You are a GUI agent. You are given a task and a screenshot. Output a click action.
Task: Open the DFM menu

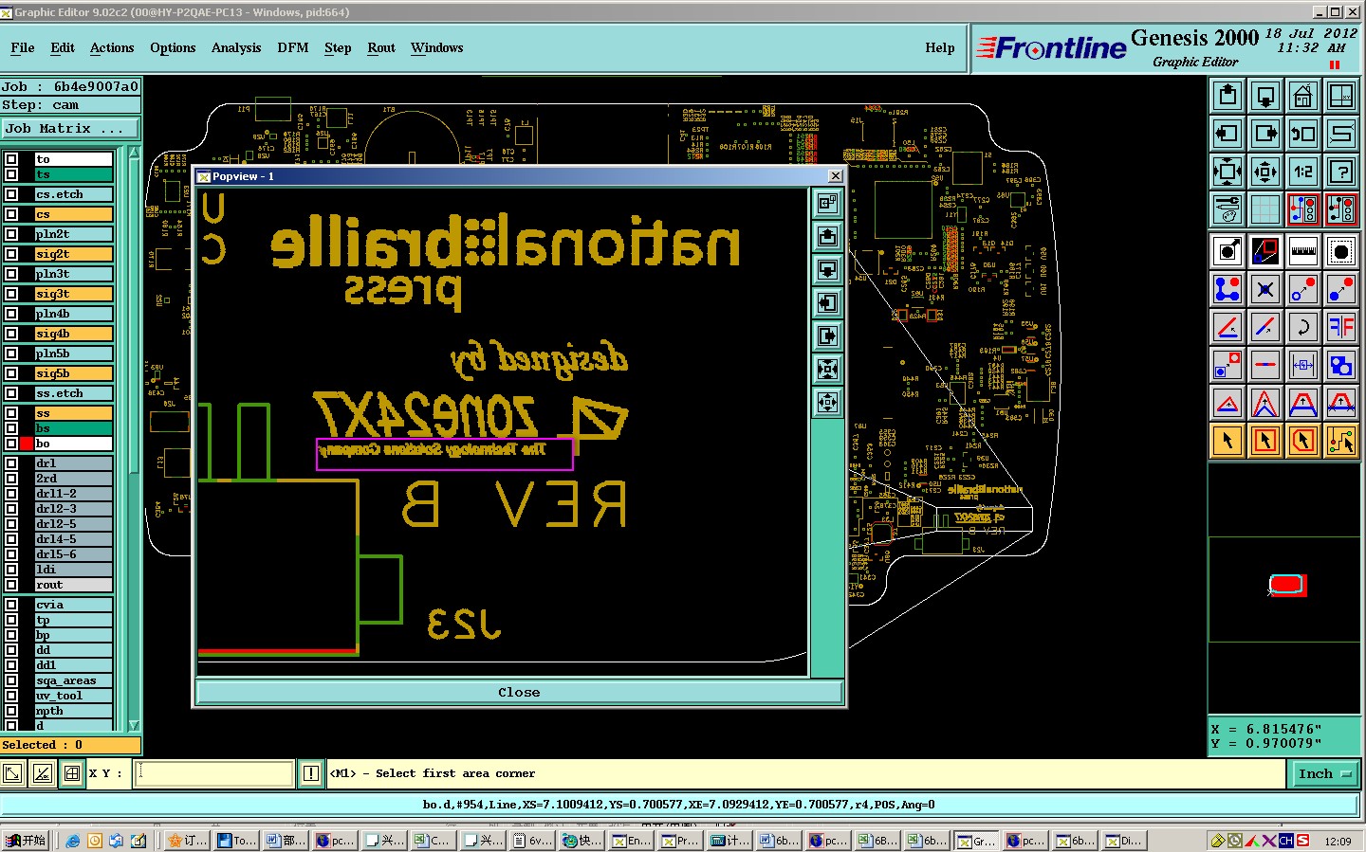(x=292, y=48)
